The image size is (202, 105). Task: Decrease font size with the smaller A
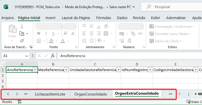pyautogui.click(x=73, y=34)
